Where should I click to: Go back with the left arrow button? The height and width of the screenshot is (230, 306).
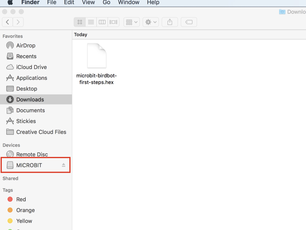(7, 22)
